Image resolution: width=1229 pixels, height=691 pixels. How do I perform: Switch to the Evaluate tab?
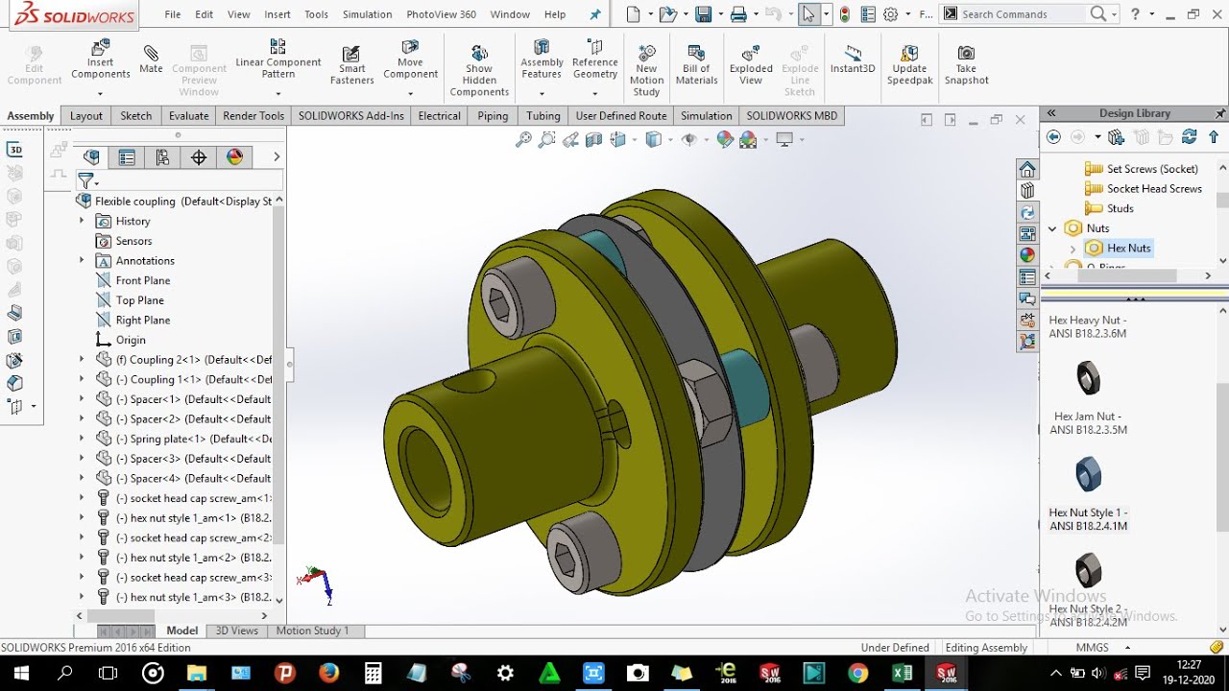pos(188,115)
